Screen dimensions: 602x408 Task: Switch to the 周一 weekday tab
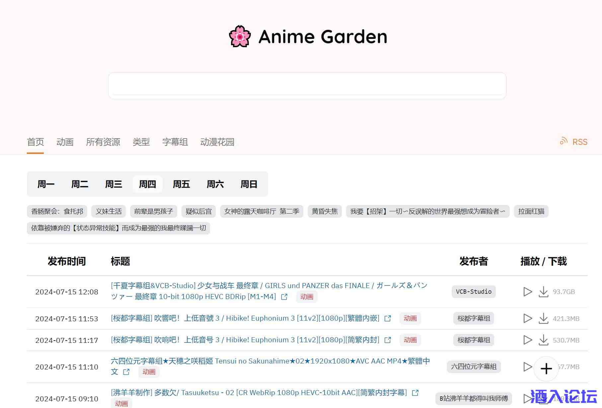coord(46,184)
